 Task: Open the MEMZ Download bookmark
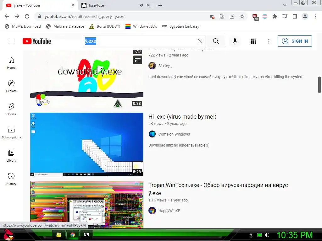tap(23, 26)
